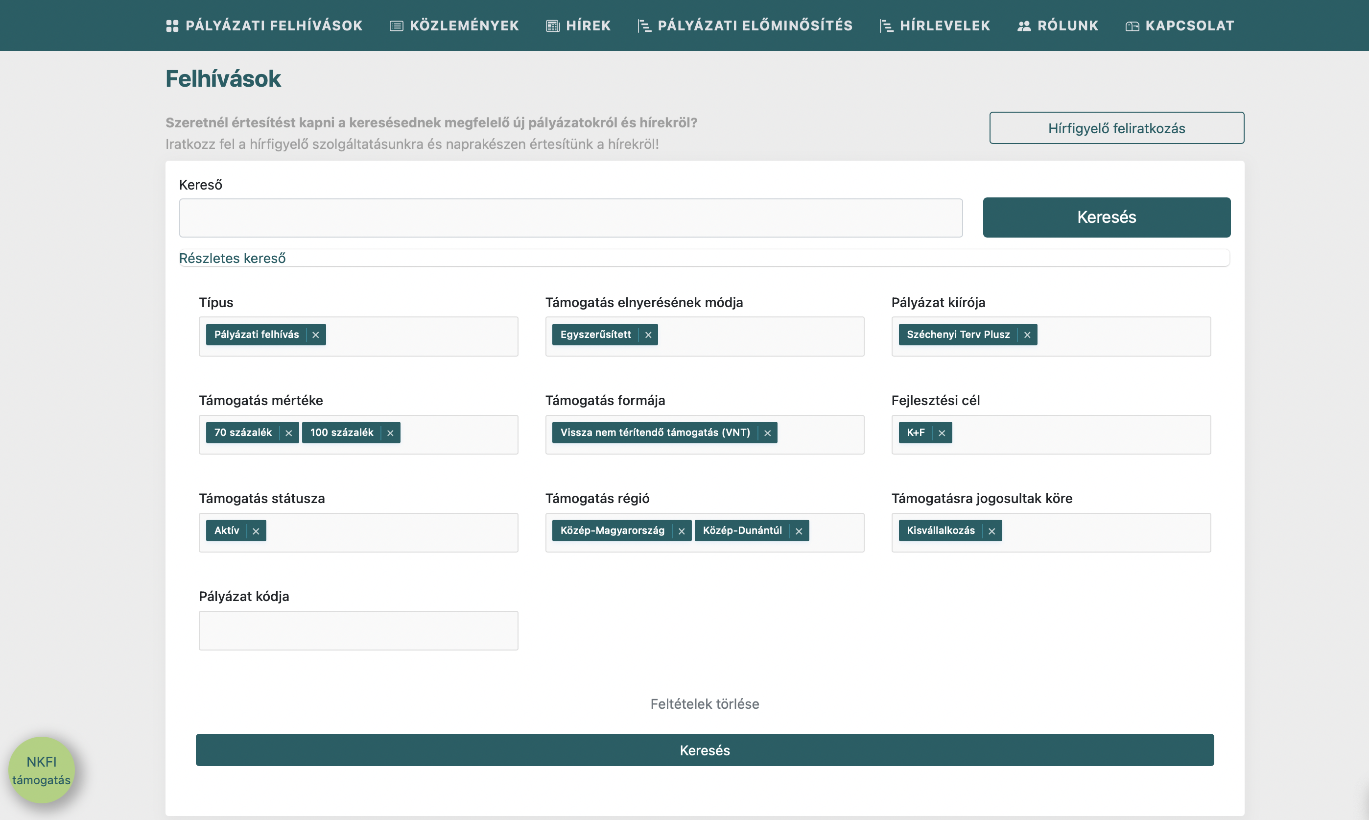
Task: Click Hírfigyelő feliratkozás button
Action: pos(1116,128)
